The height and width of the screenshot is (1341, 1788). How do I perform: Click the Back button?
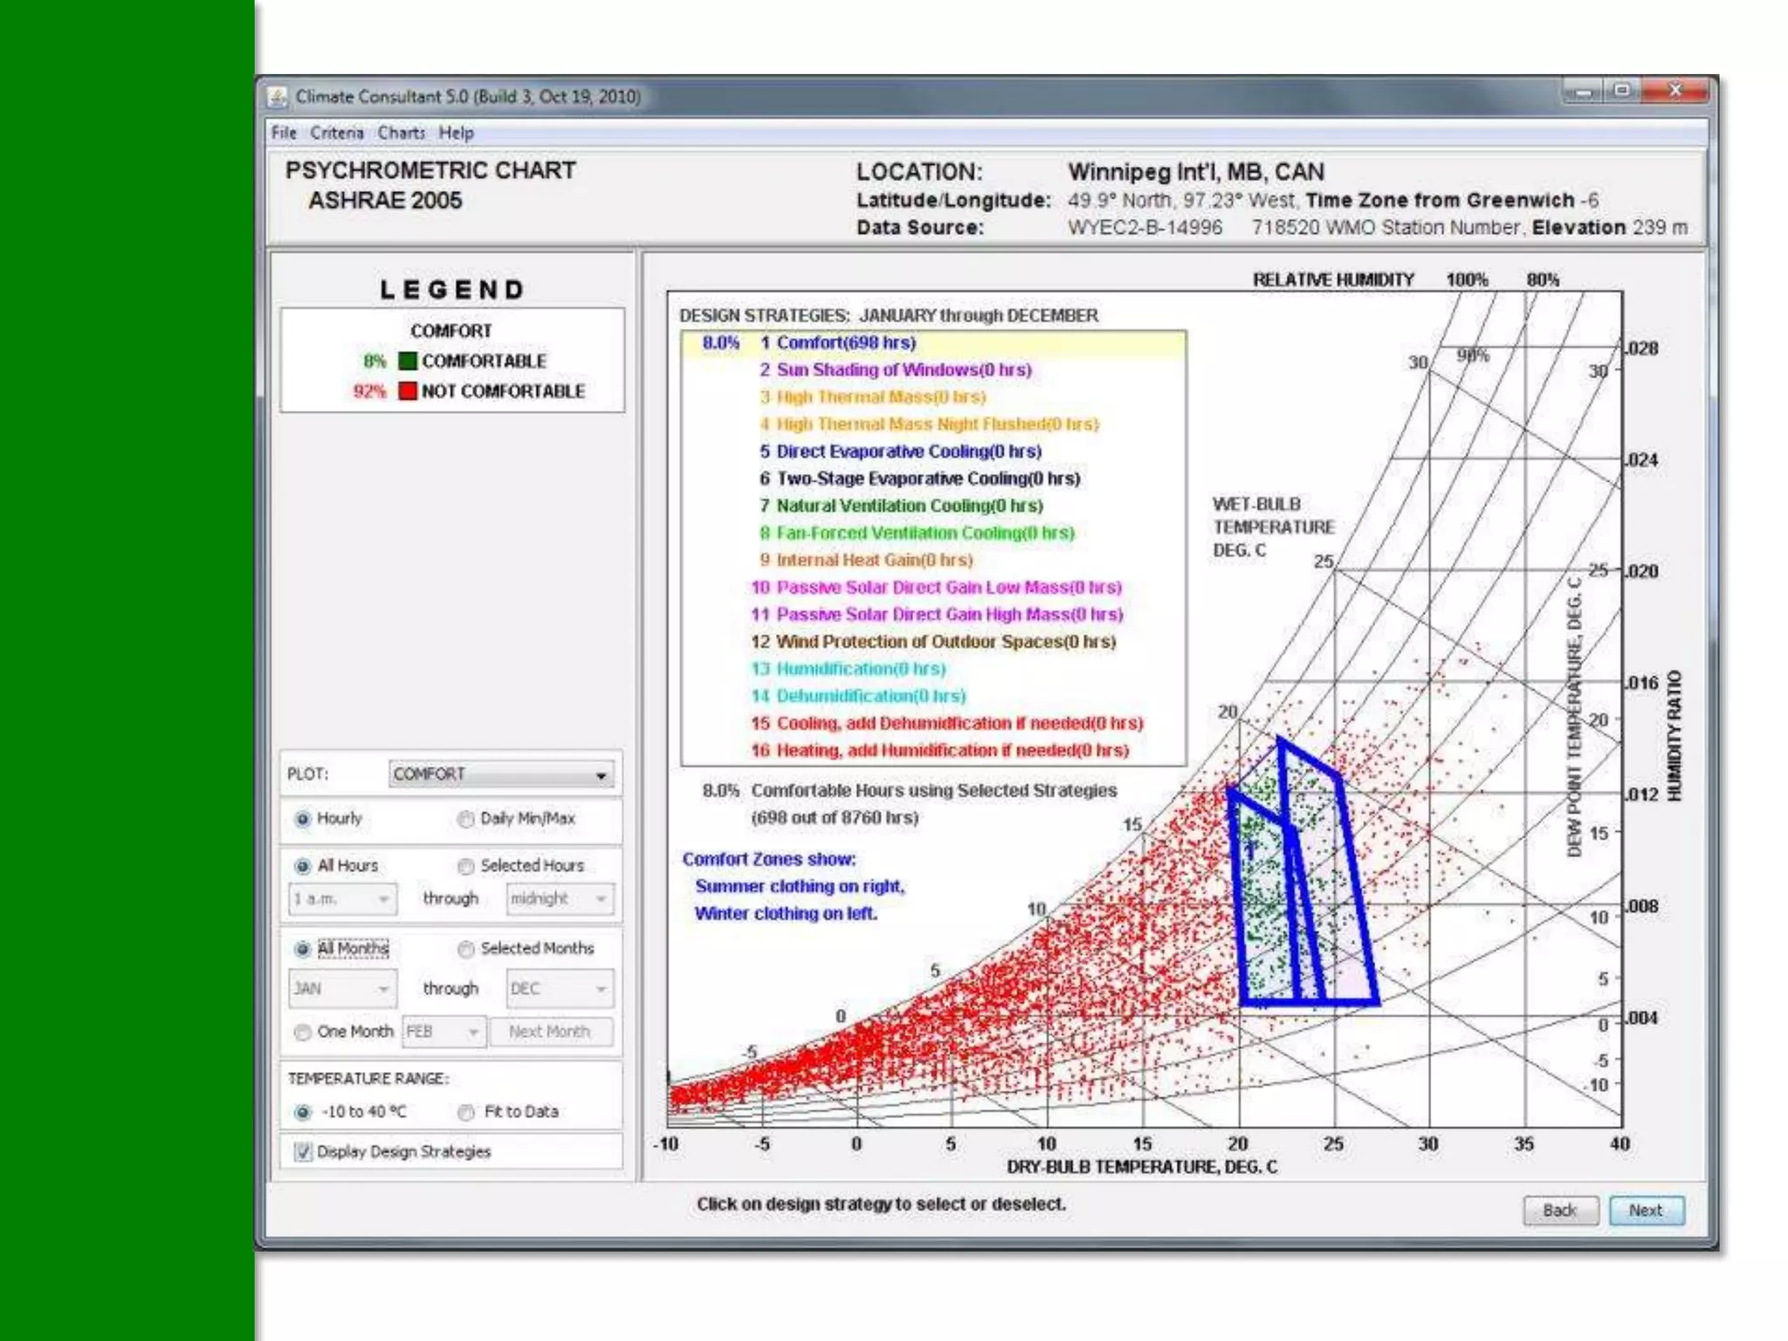pyautogui.click(x=1560, y=1210)
